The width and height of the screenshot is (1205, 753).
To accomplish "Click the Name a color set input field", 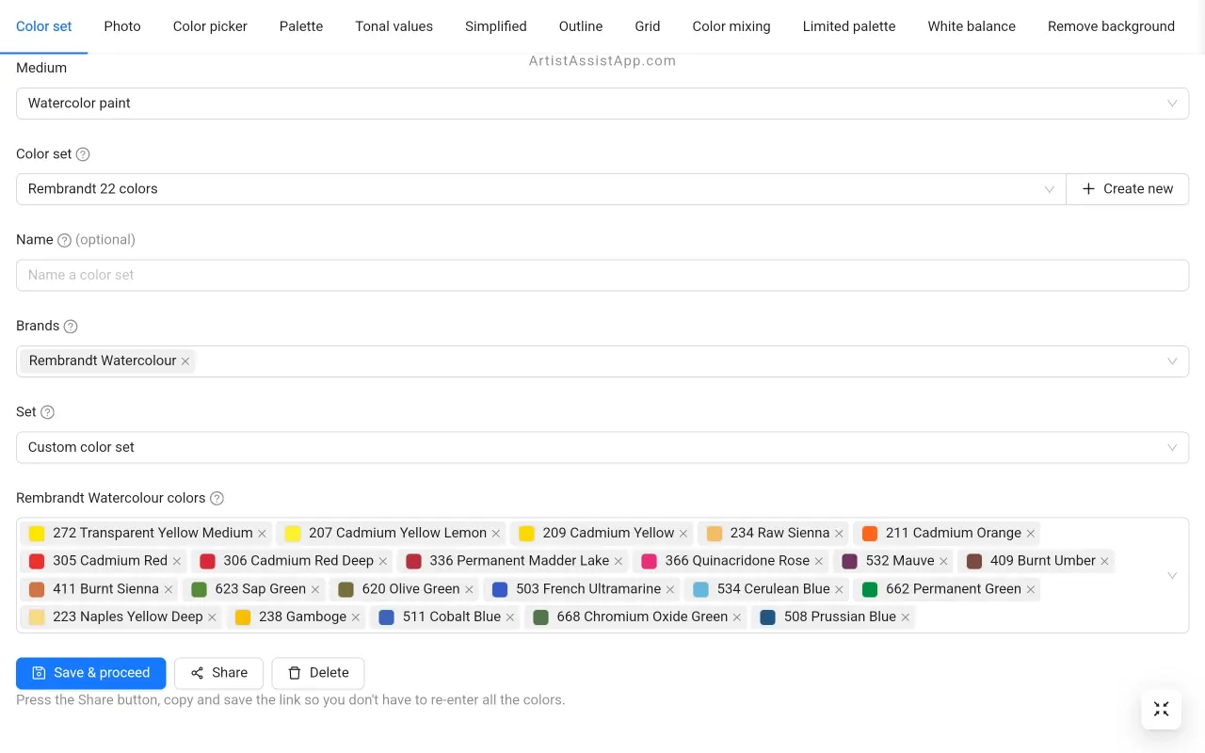I will (x=602, y=276).
